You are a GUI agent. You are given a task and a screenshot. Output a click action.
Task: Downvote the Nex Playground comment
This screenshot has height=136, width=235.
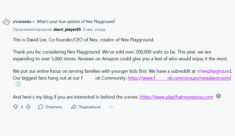tap(28, 107)
